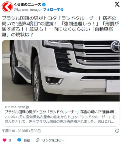The width and height of the screenshot is (122, 144).
Task: Click the Toyota emblem on the car grille
Action: [116, 46]
